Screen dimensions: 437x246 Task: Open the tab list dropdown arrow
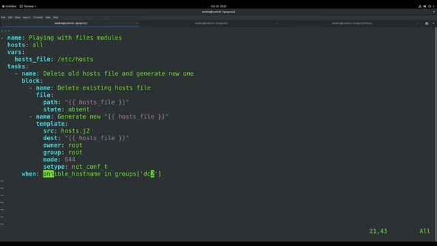(x=434, y=23)
